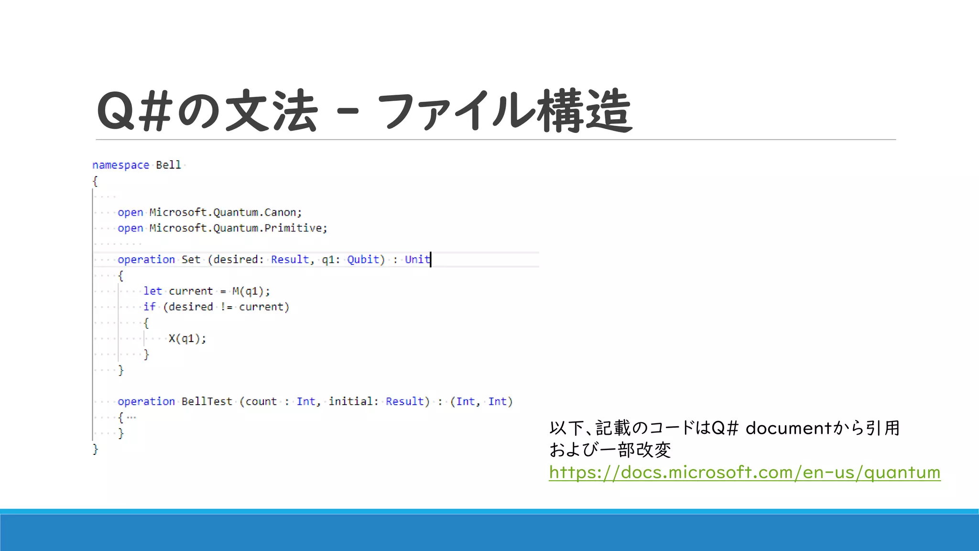Click the note '以下、記載のコードはQ# documentから引用'

pos(724,428)
